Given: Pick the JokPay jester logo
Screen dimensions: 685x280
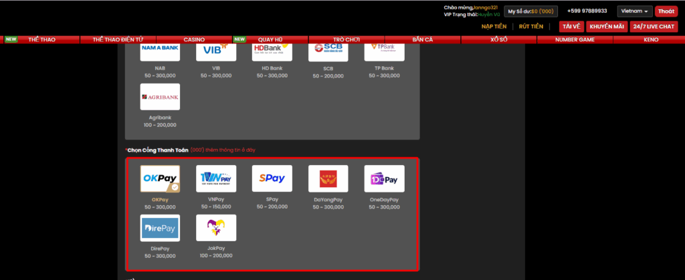Looking at the screenshot, I should tap(216, 228).
